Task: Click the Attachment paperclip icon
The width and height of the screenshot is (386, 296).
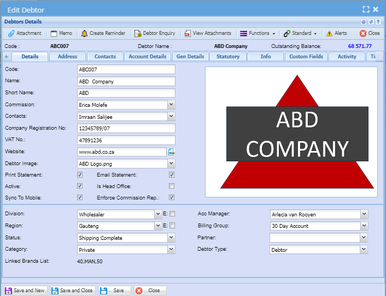Action: (x=11, y=33)
